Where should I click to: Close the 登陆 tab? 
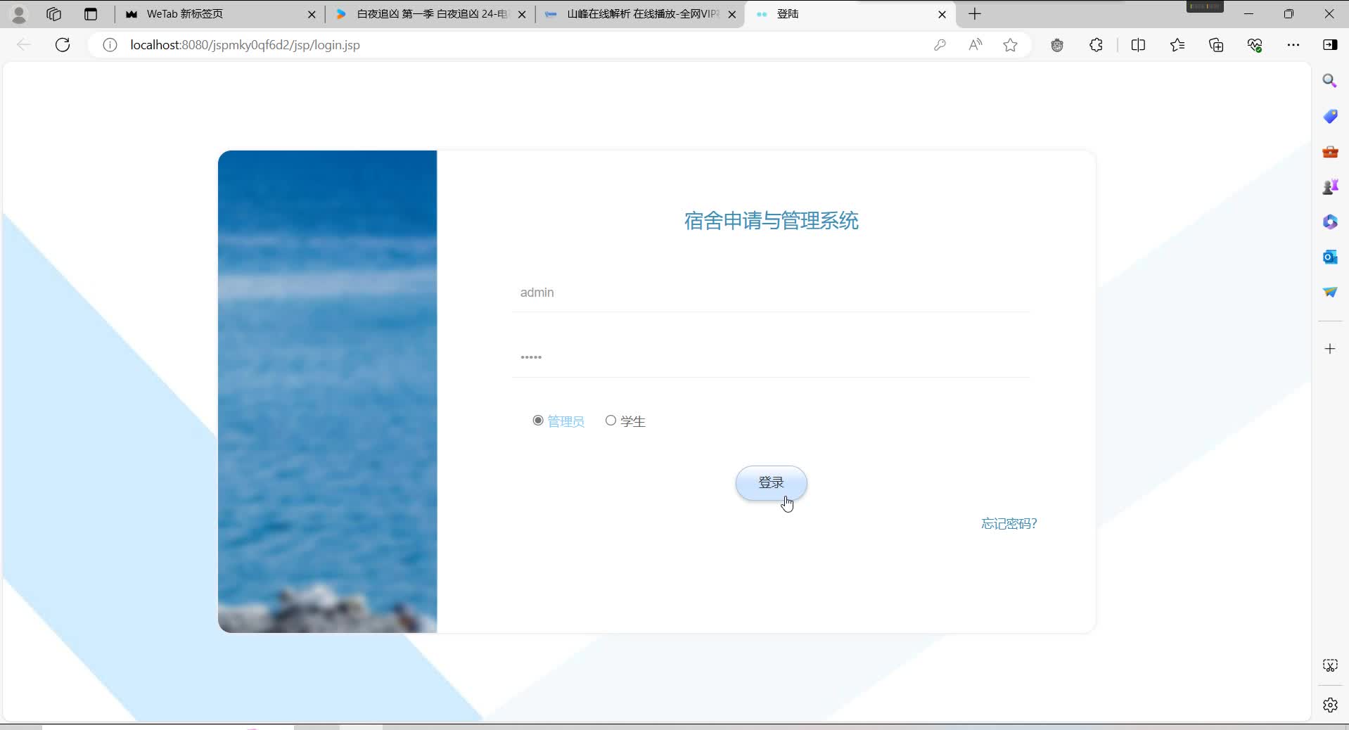click(942, 14)
